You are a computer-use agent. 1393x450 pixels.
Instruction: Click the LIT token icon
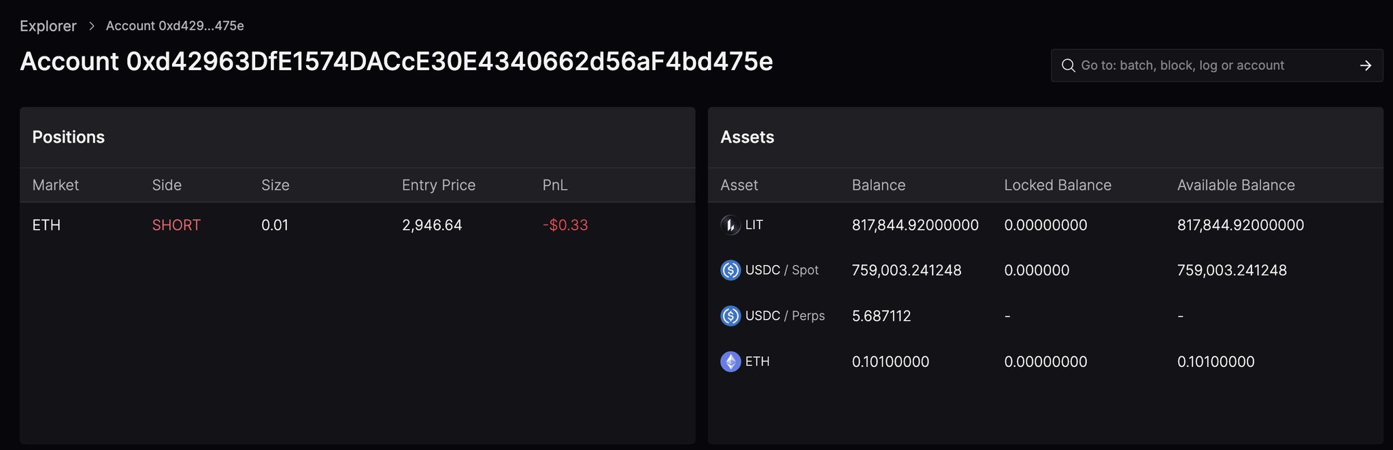coord(730,225)
